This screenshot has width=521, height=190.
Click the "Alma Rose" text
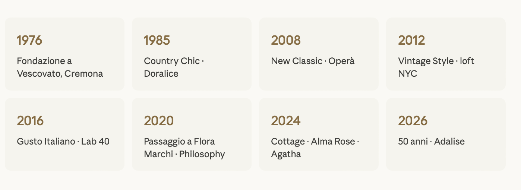pyautogui.click(x=333, y=142)
